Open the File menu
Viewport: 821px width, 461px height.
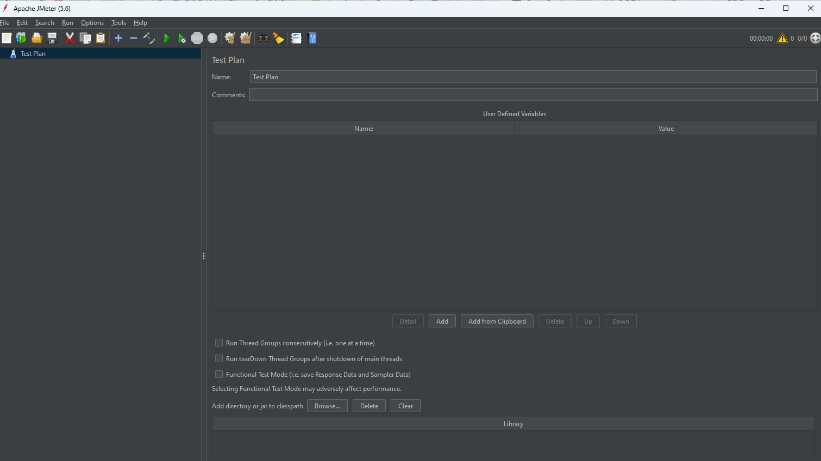tap(4, 23)
